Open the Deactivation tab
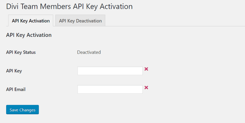Screen dimensions: 245x123 point(80,21)
